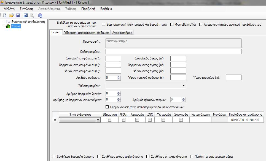266x161 pixels.
Task: Click the Θερμαινόμενη επιφάνεια input field
Action: 113,65
